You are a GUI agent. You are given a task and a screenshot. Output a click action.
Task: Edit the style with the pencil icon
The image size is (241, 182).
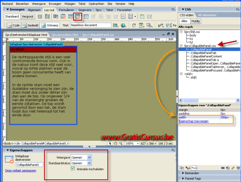tap(233, 168)
